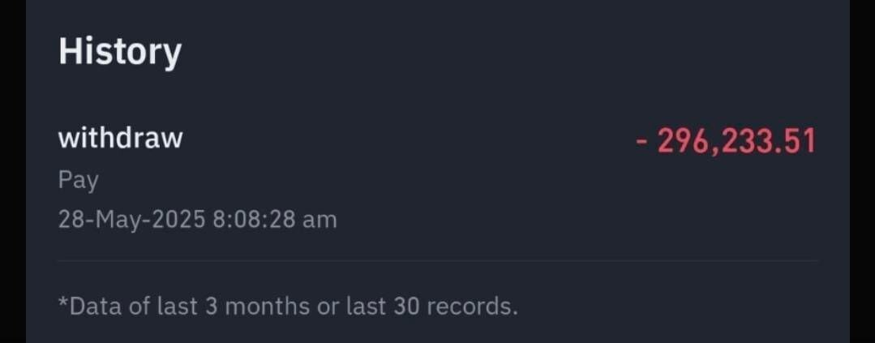Tap the asterisk starting the footnote

pos(62,303)
